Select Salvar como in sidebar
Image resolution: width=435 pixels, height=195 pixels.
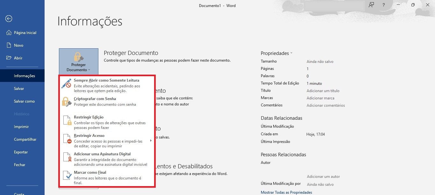(x=24, y=101)
